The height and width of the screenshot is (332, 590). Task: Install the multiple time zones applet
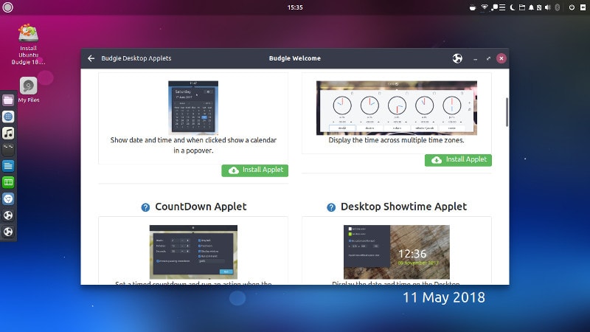(458, 160)
